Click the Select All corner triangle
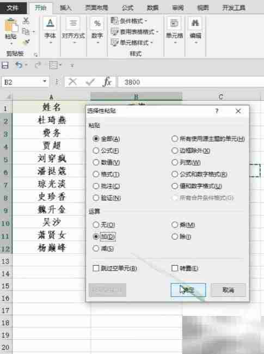264x354 pixels. click(8, 97)
